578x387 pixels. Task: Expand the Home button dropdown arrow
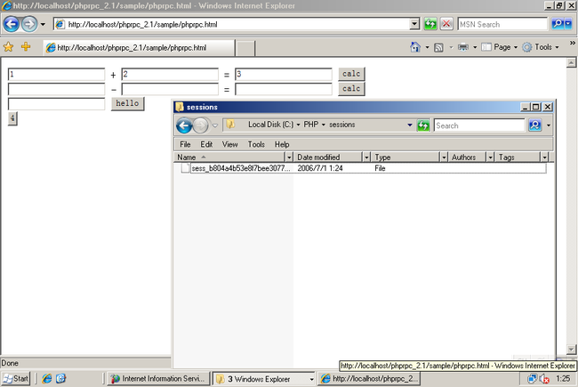[x=427, y=47]
